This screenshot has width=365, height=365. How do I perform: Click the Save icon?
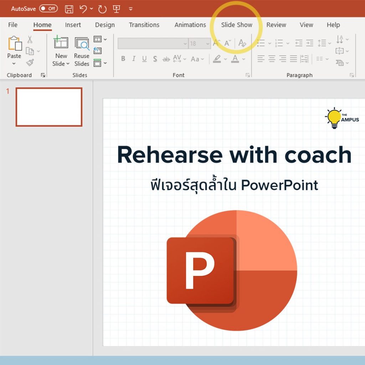69,9
